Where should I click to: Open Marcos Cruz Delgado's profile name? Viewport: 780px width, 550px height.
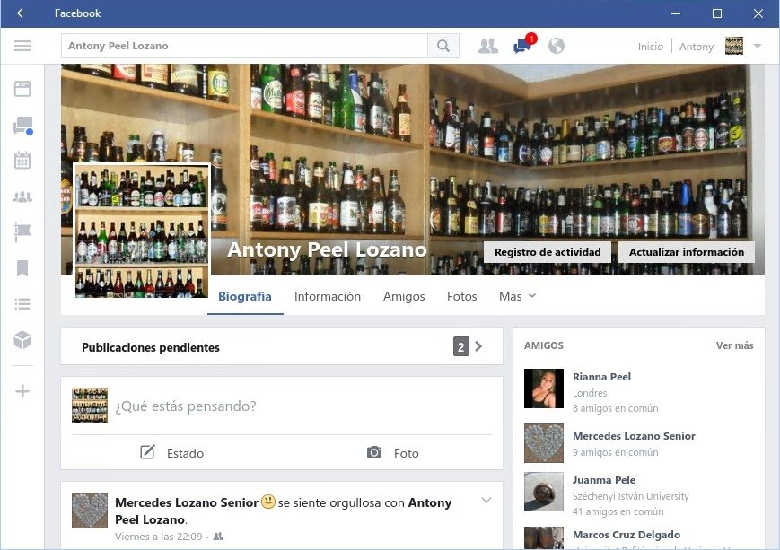627,535
